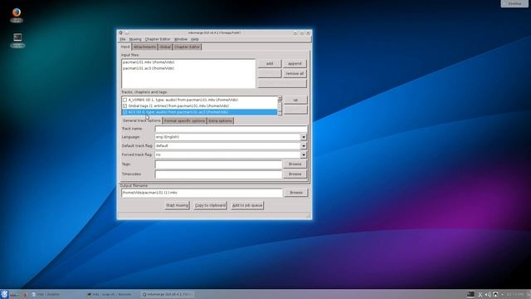Switch to the Chapter Editor tab
This screenshot has height=299, width=531.
pos(187,47)
